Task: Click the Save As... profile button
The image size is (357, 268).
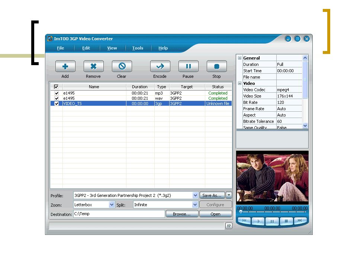Action: pos(212,195)
